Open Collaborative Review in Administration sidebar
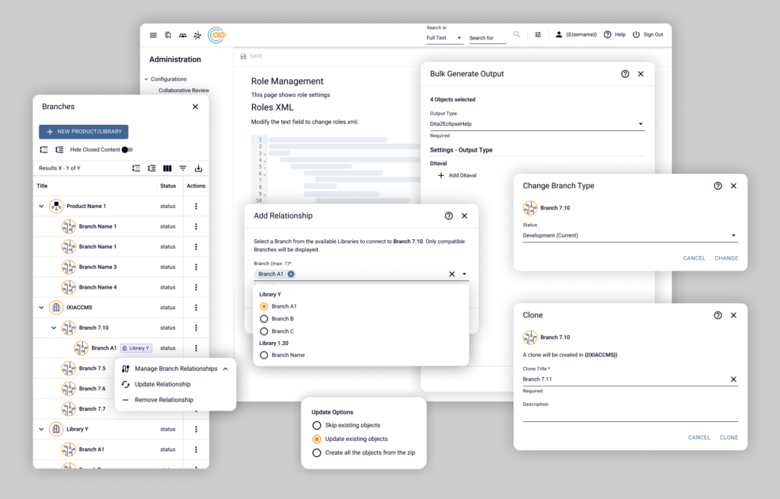This screenshot has height=499, width=780. tap(184, 91)
